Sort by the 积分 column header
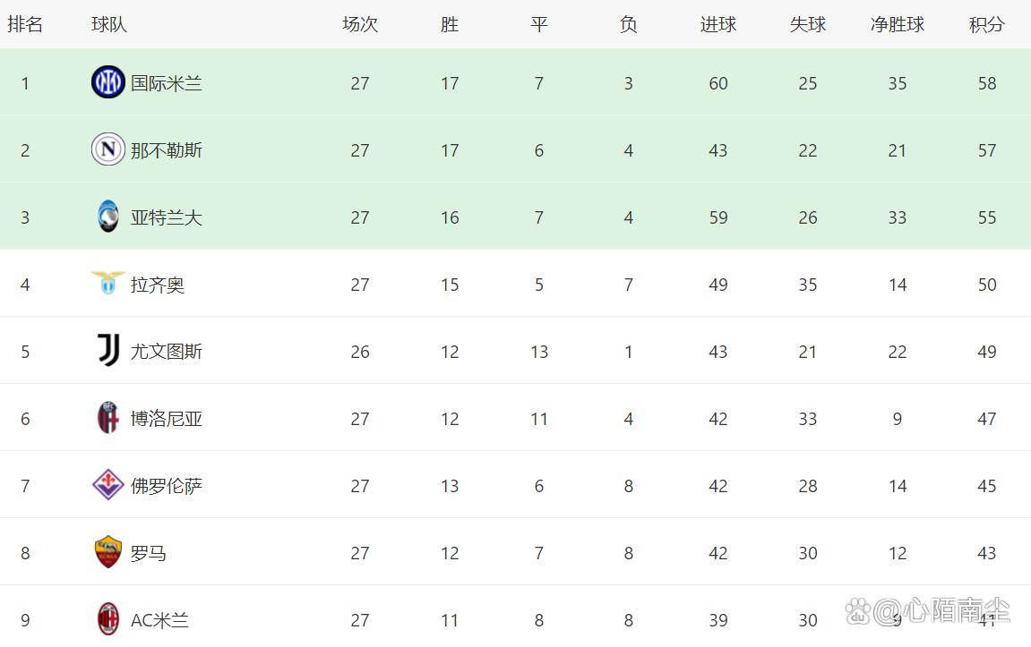The height and width of the screenshot is (647, 1031). (987, 24)
